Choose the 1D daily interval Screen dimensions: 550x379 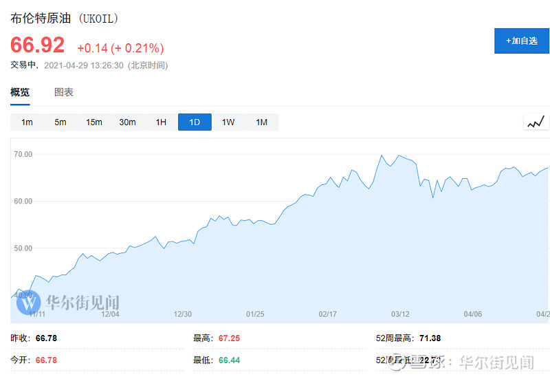pos(195,122)
